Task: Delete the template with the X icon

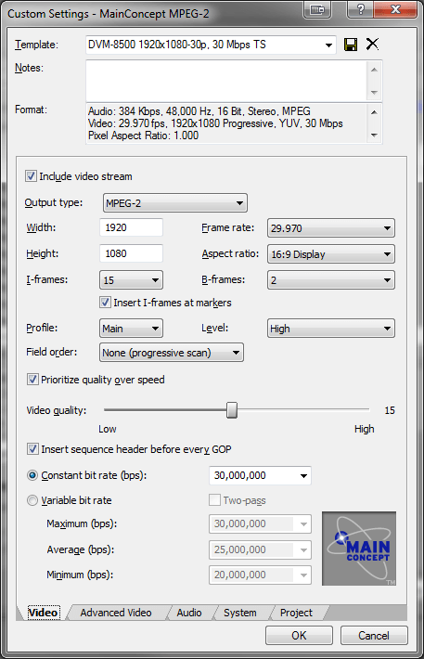Action: (372, 44)
